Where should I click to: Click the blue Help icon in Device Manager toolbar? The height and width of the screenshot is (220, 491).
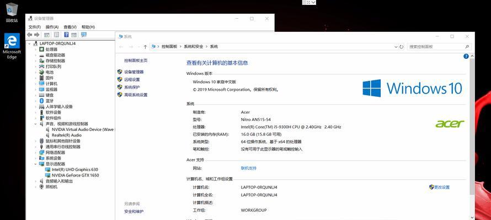point(66,35)
